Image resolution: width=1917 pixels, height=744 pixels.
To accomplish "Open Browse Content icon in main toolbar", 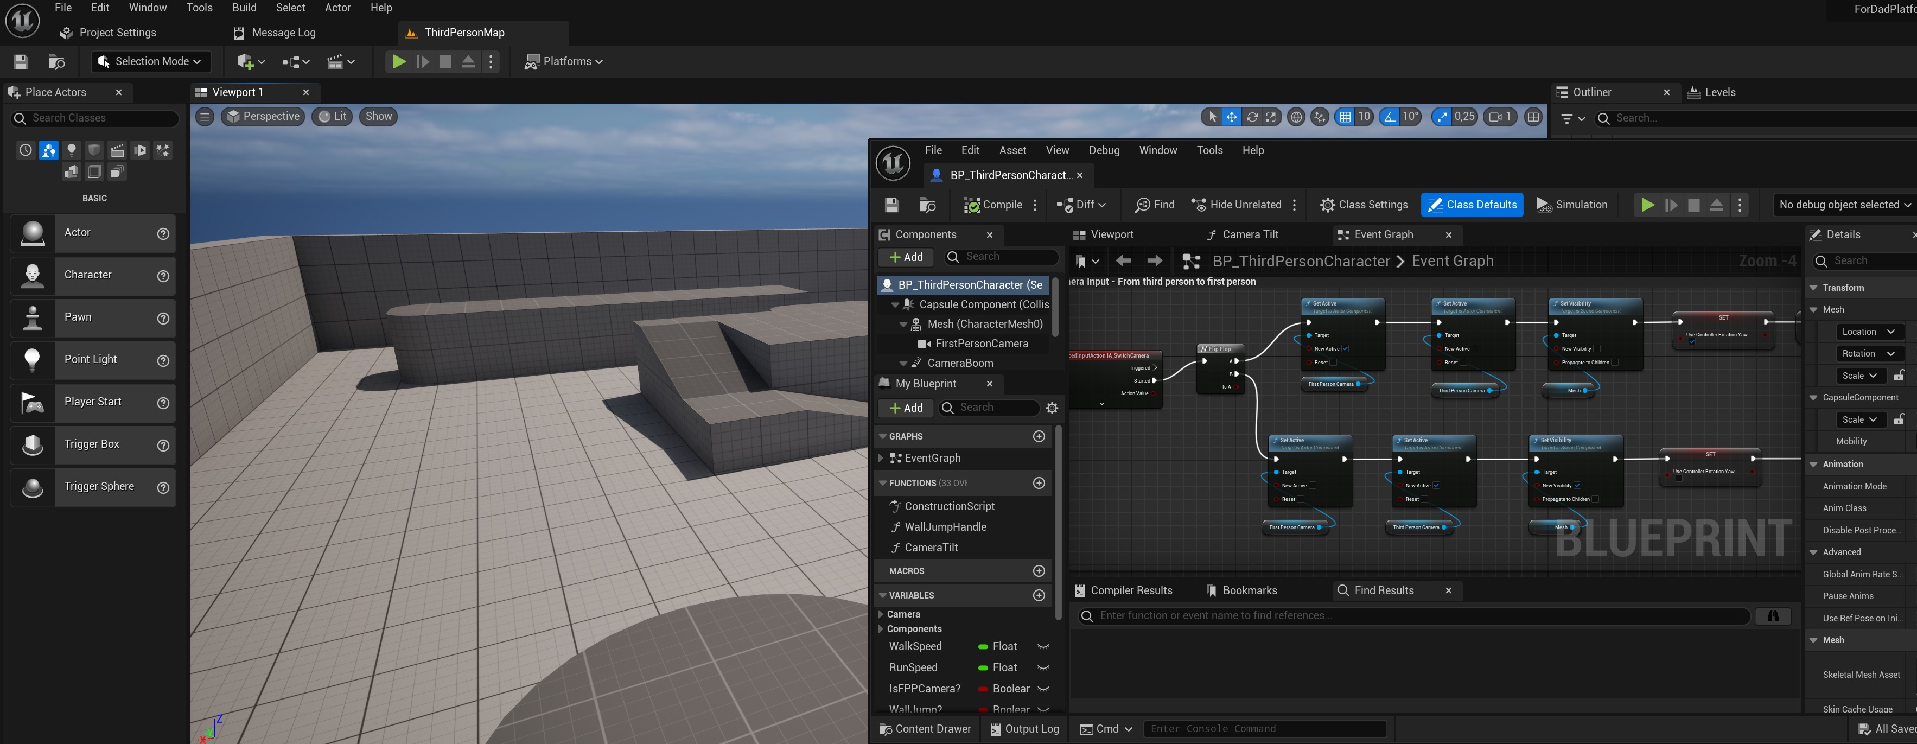I will pyautogui.click(x=56, y=62).
